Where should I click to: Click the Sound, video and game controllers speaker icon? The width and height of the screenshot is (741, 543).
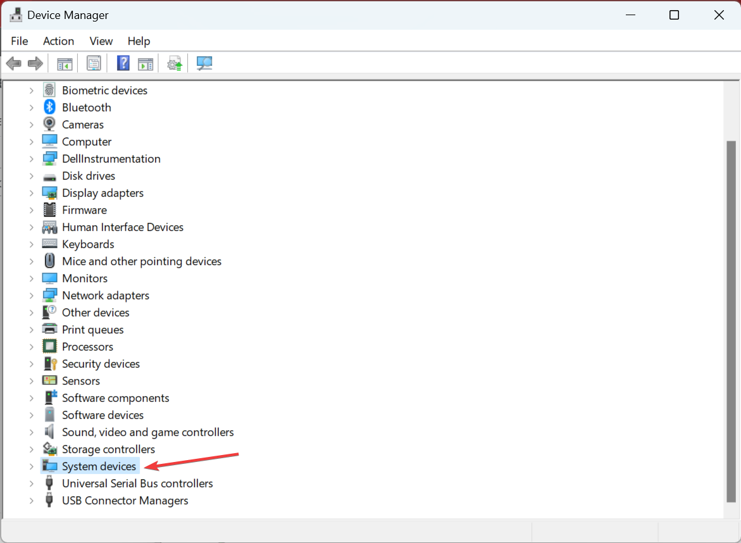click(49, 432)
